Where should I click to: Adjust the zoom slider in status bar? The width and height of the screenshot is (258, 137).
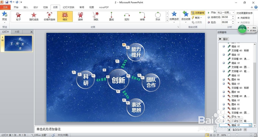tap(237, 135)
